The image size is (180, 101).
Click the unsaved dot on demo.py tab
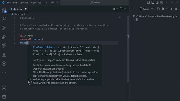26,9
